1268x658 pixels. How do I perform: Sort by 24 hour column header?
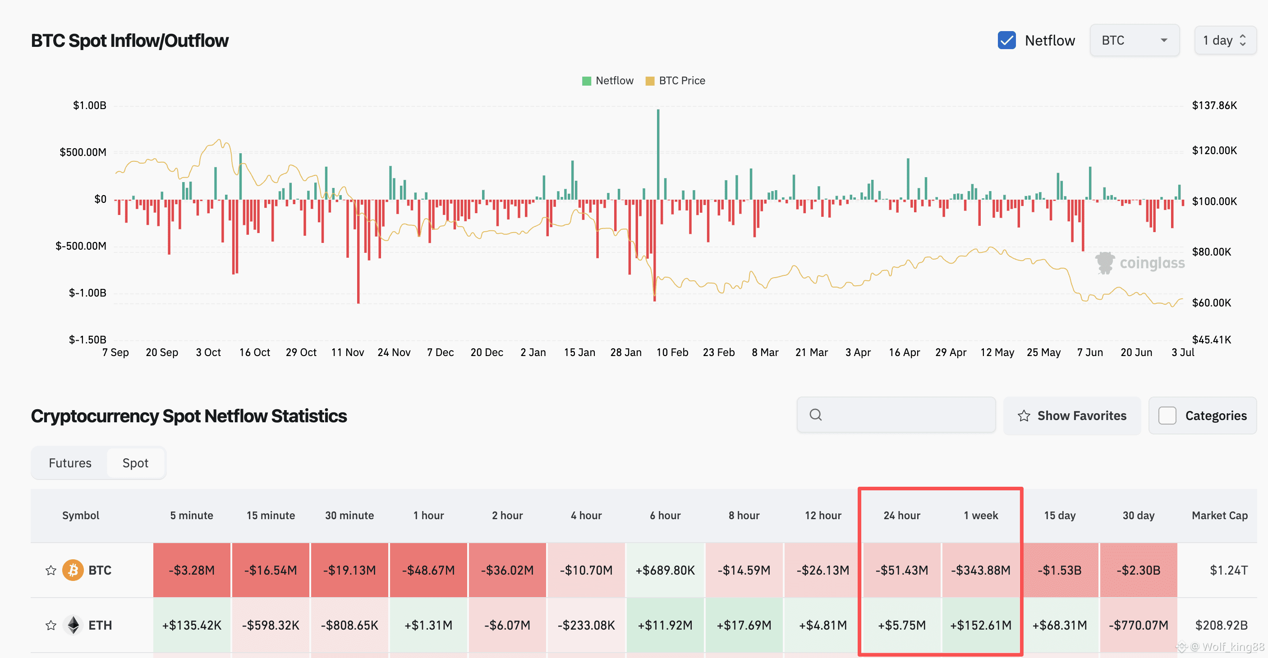[x=902, y=515]
